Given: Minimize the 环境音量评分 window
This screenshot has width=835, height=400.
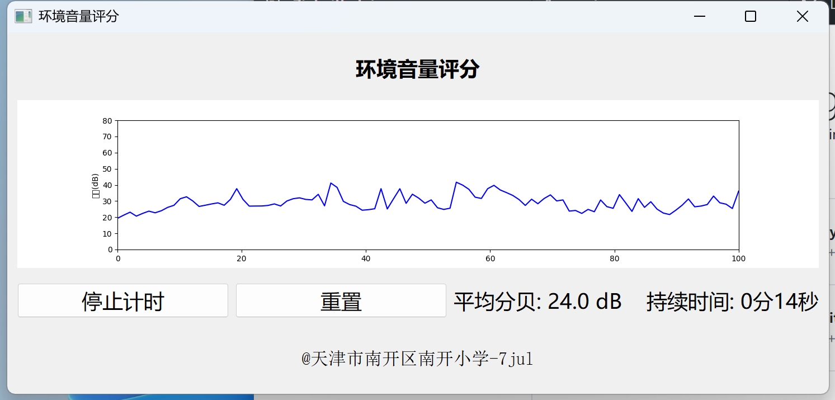Looking at the screenshot, I should click(699, 17).
